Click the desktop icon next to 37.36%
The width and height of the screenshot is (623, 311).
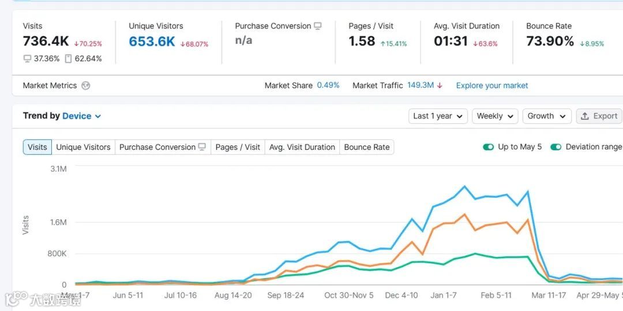click(27, 59)
